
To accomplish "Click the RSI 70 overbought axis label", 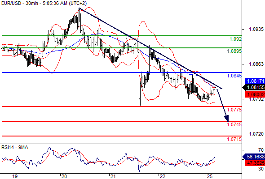I will click(x=261, y=150).
